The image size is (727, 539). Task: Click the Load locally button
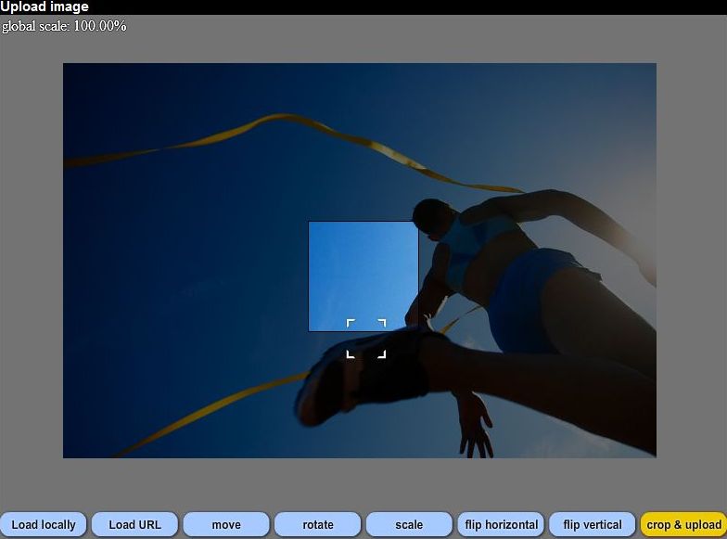[44, 524]
